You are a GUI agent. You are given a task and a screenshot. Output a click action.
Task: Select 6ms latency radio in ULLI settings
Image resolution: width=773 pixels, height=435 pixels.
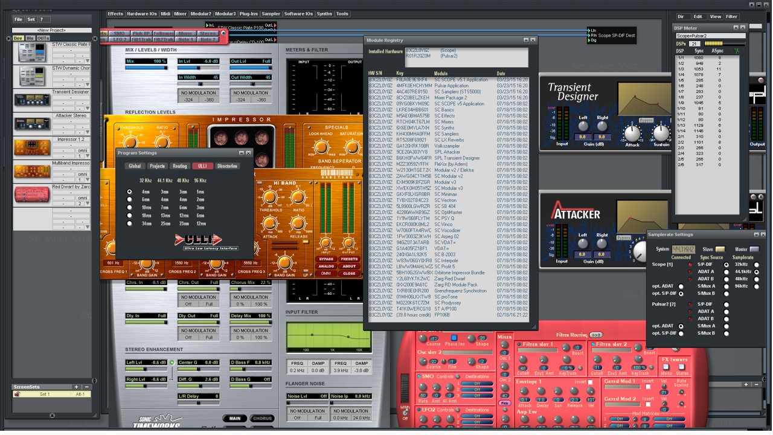[x=129, y=199]
